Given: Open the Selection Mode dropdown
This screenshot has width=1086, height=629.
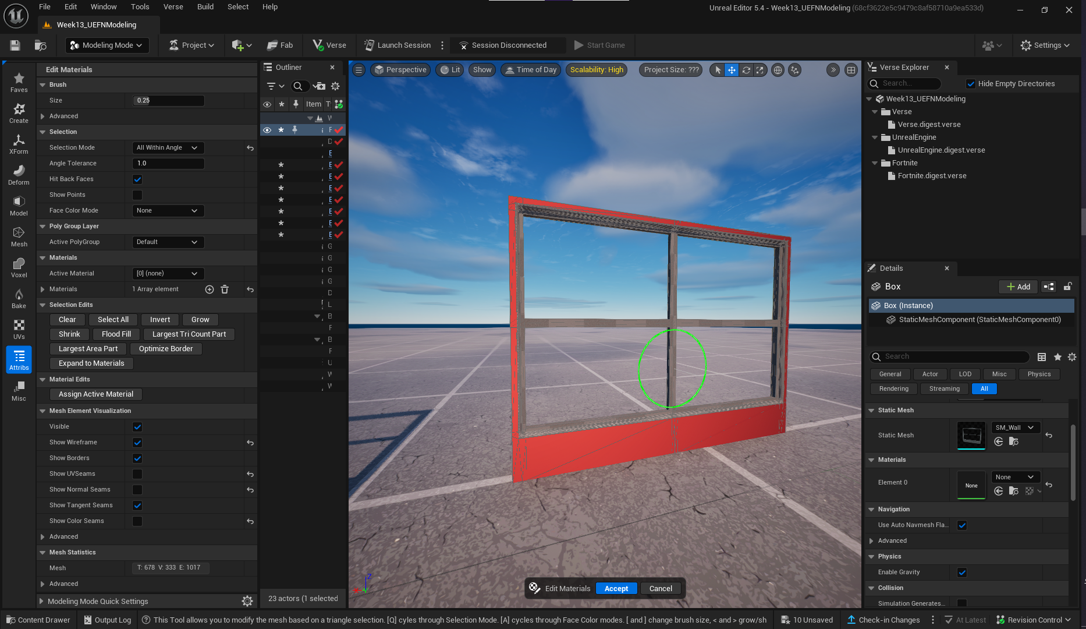Looking at the screenshot, I should [168, 148].
